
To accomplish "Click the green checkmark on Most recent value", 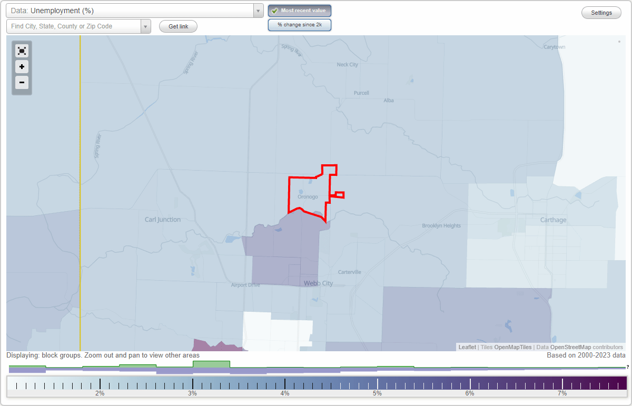I will click(x=274, y=11).
